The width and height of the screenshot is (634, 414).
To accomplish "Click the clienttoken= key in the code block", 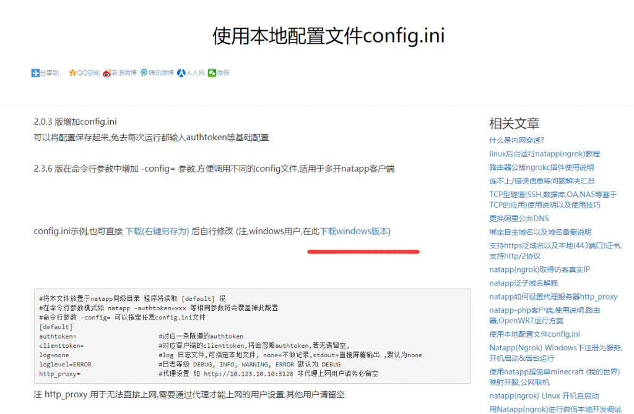I will (61, 346).
